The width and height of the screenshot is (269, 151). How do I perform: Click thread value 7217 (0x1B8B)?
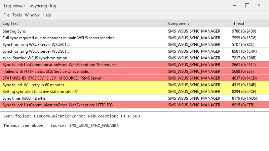click(x=244, y=58)
